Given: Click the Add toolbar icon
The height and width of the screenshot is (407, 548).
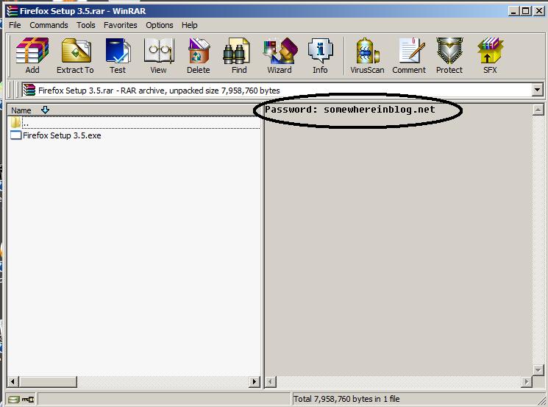Looking at the screenshot, I should (x=32, y=55).
